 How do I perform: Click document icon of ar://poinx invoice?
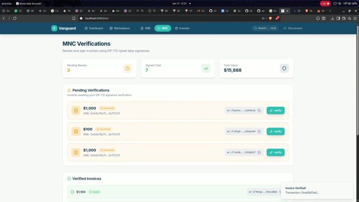76,110
